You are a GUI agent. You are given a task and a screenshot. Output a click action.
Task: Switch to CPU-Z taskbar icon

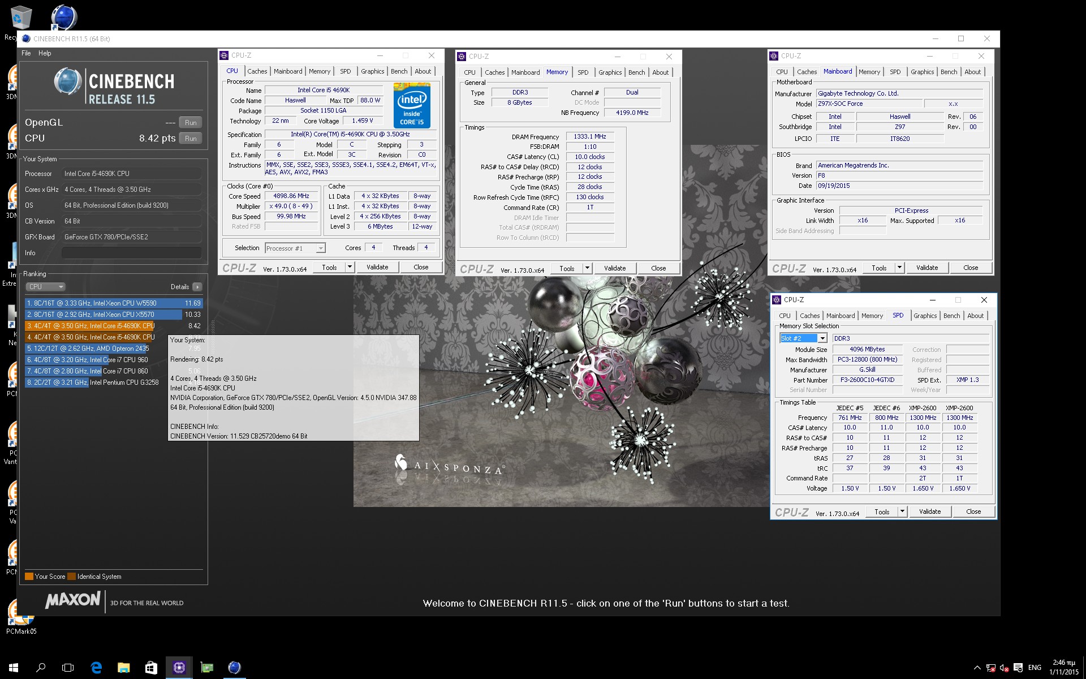point(179,668)
